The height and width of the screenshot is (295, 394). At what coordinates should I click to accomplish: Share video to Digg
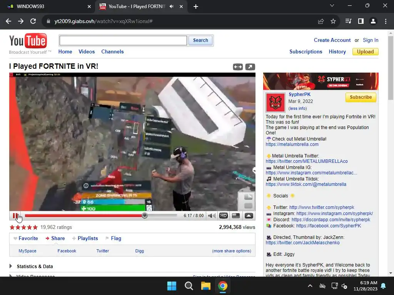139,251
